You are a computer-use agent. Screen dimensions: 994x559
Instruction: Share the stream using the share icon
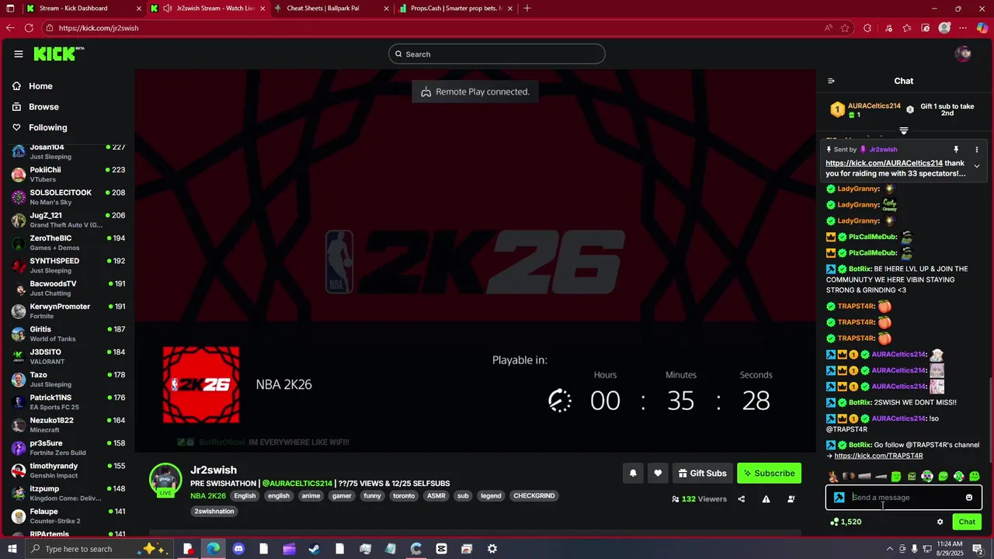(741, 499)
